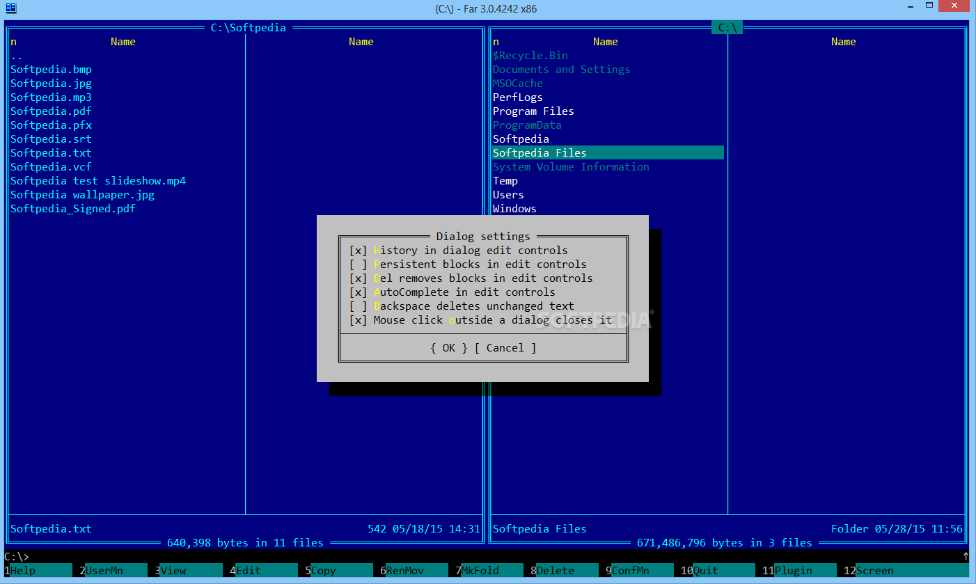Viewport: 976px width, 584px height.
Task: Toggle Mouse click outside a dialog closes it
Action: [480, 320]
